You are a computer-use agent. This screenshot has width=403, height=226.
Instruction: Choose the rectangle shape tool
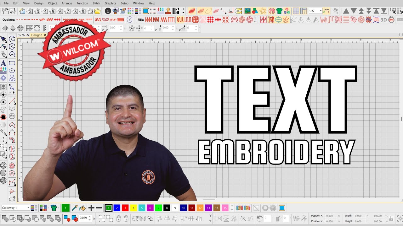pyautogui.click(x=12, y=63)
